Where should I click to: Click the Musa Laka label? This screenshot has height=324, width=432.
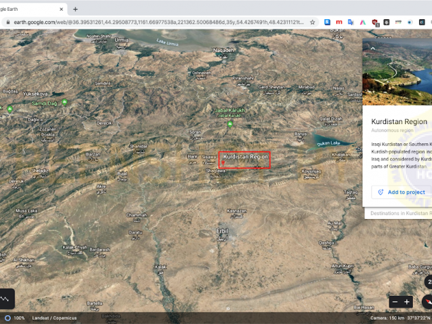[x=27, y=211]
